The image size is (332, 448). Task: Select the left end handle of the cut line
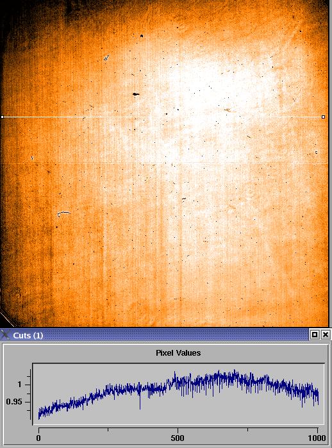tap(3, 117)
